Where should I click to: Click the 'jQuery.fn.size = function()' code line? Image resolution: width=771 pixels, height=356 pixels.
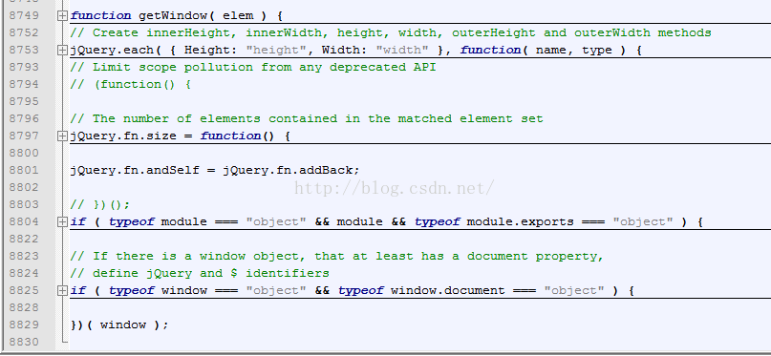[x=181, y=136]
